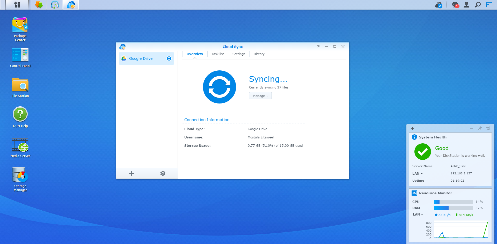This screenshot has width=497, height=244.
Task: Click the widget panel dock-side icon
Action: [488, 128]
